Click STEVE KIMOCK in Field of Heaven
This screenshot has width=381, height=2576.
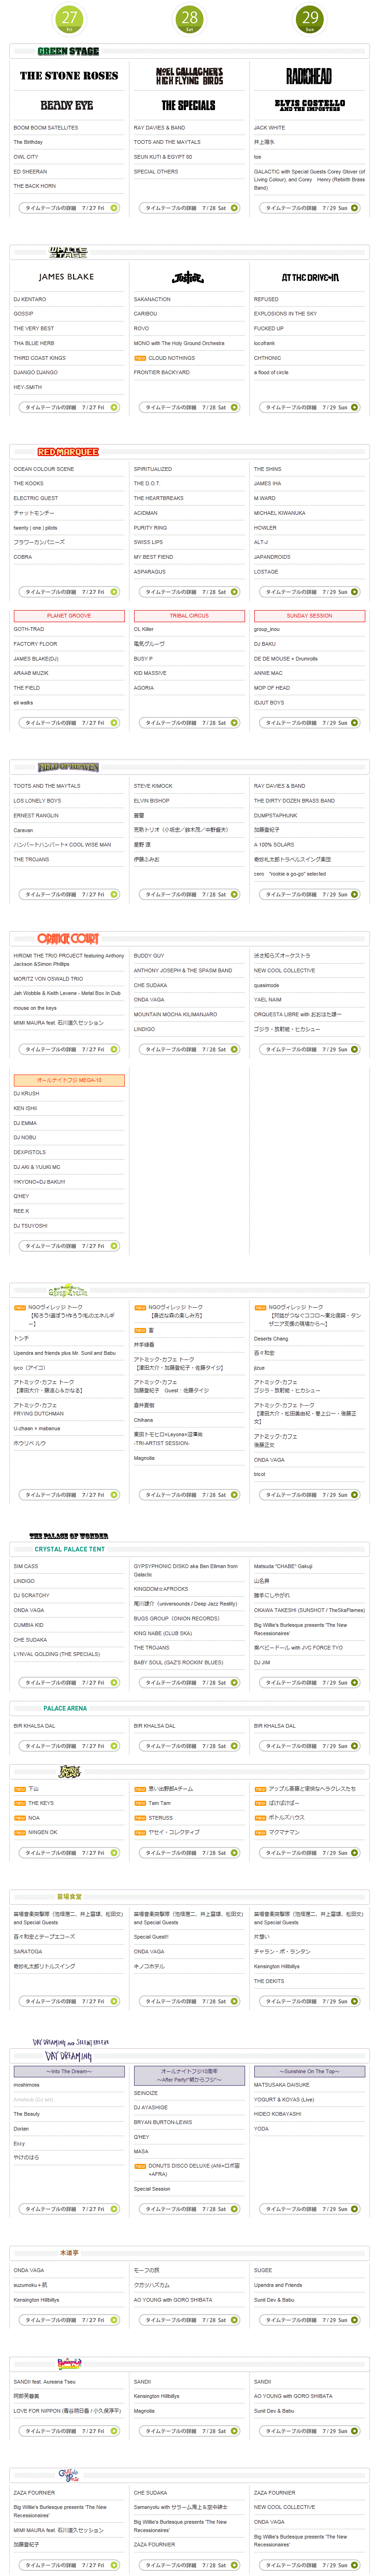click(153, 786)
